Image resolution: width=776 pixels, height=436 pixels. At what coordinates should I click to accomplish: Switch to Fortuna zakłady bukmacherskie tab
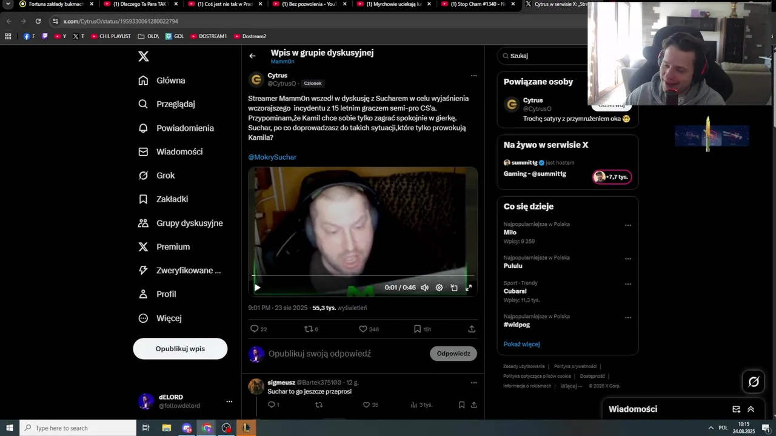[x=56, y=4]
